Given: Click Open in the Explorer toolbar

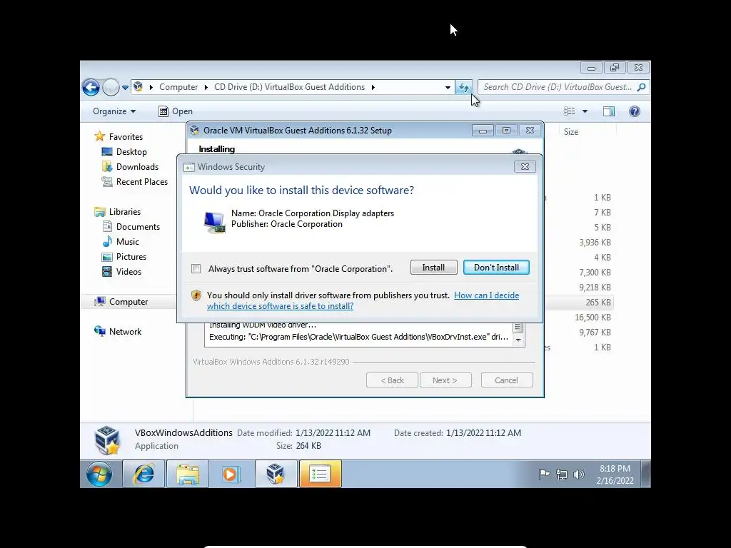Looking at the screenshot, I should 176,111.
